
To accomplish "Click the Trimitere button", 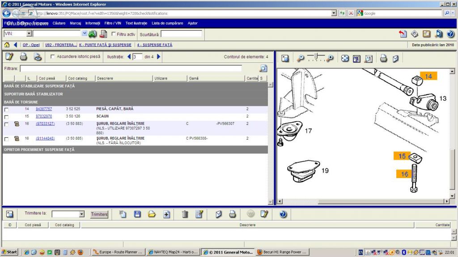I will [99, 214].
